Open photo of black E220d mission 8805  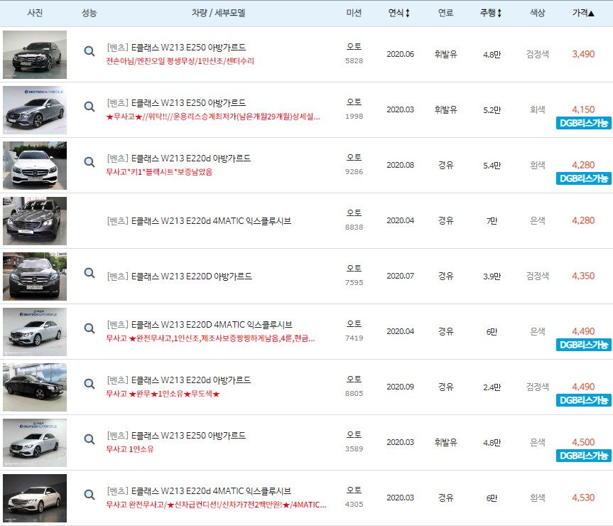click(x=35, y=387)
